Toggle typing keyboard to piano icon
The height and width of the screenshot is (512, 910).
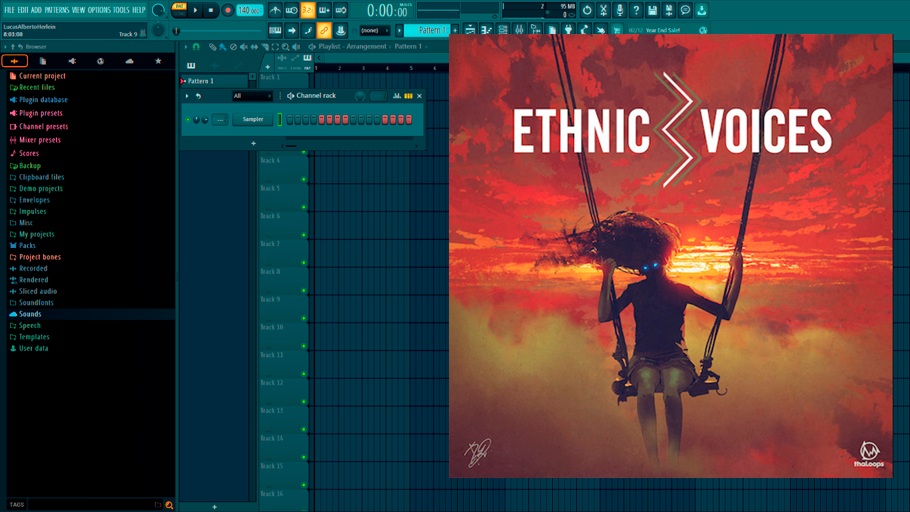[275, 30]
